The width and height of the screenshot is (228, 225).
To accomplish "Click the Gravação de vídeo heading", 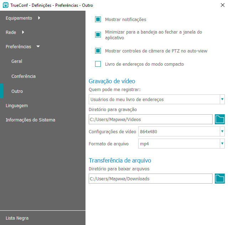I will [x=112, y=81].
